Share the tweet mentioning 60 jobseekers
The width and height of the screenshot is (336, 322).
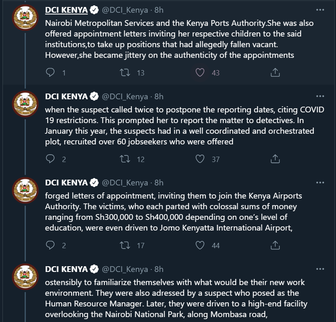tap(275, 159)
